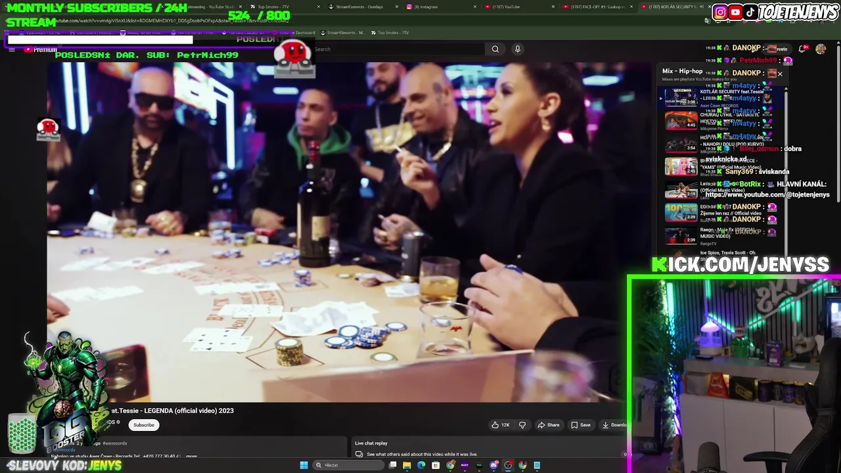Save the video to a playlist
This screenshot has width=841, height=473.
pos(581,425)
